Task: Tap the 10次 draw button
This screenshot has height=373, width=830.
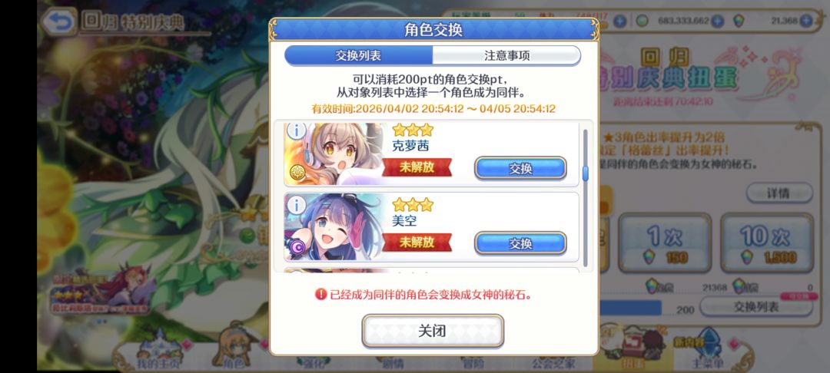Action: [766, 243]
